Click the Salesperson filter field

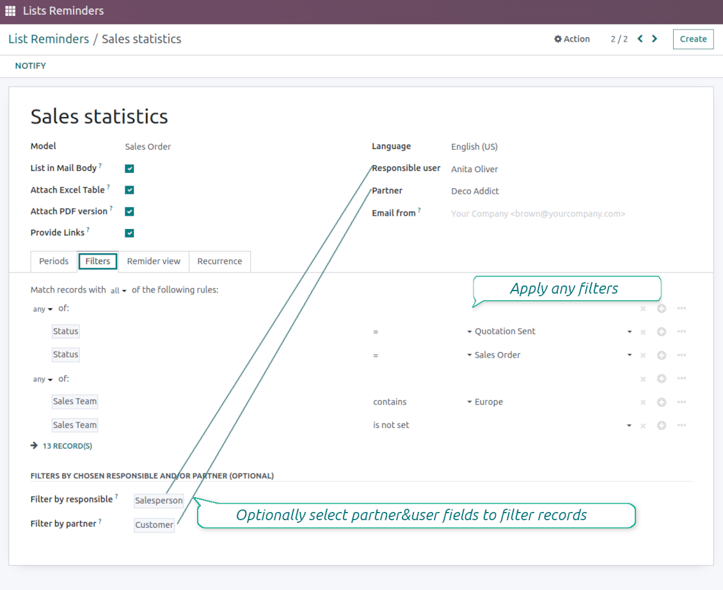(159, 500)
